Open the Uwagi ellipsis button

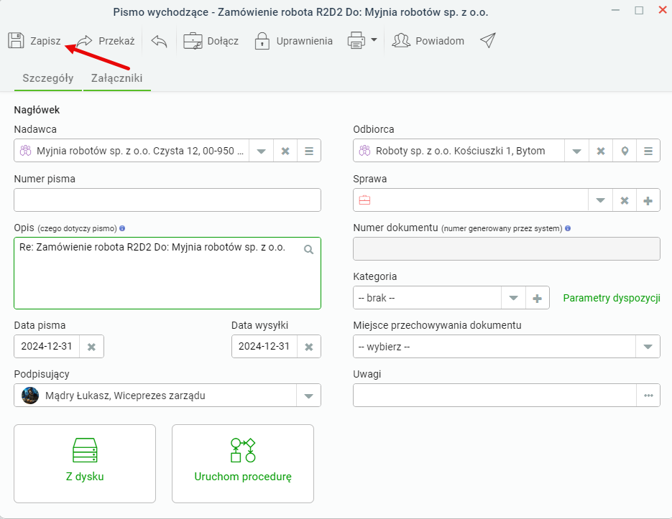click(648, 396)
